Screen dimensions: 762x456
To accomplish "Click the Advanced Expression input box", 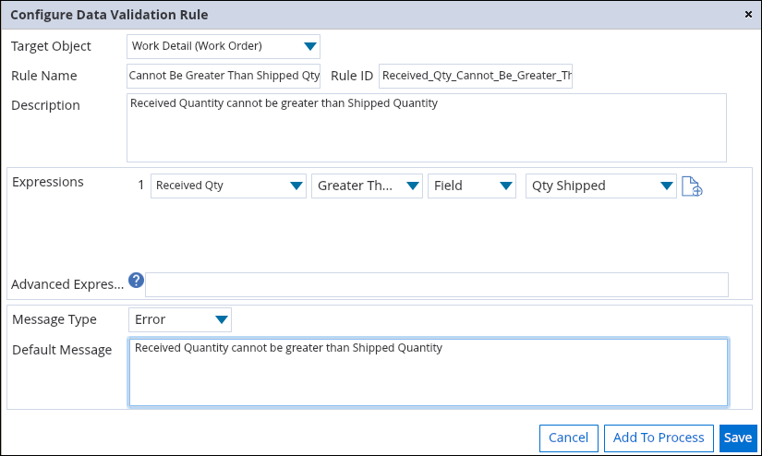I will coord(437,284).
